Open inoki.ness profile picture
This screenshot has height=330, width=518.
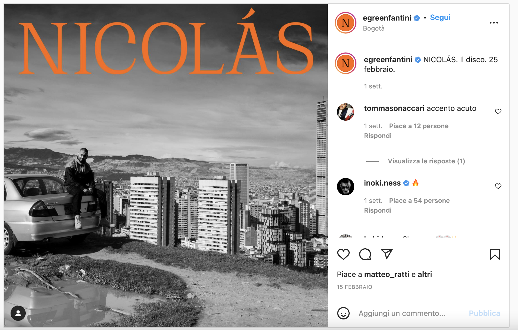345,187
